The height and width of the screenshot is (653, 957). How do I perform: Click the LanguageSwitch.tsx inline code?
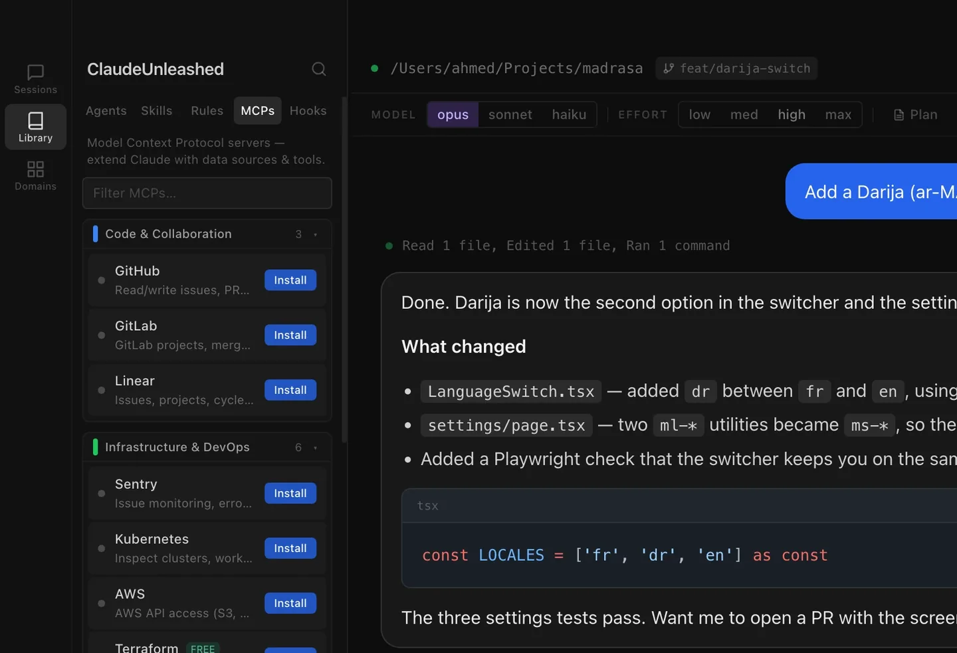click(x=511, y=392)
